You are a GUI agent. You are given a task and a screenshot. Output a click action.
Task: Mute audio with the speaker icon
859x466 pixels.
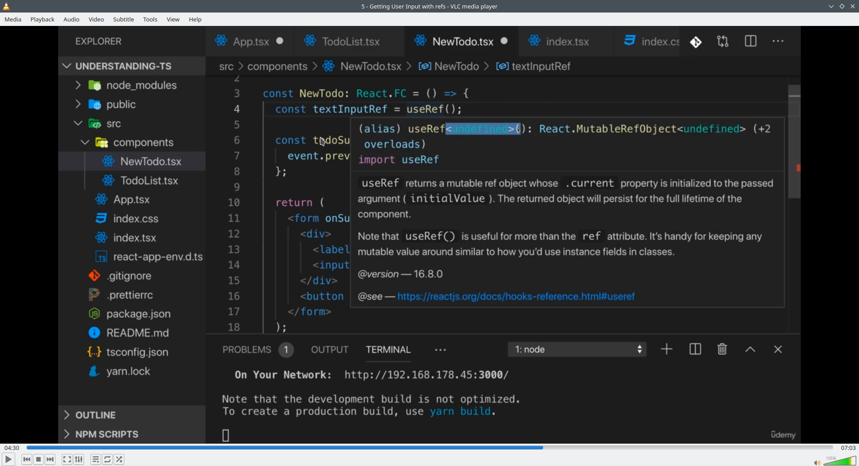tap(816, 462)
